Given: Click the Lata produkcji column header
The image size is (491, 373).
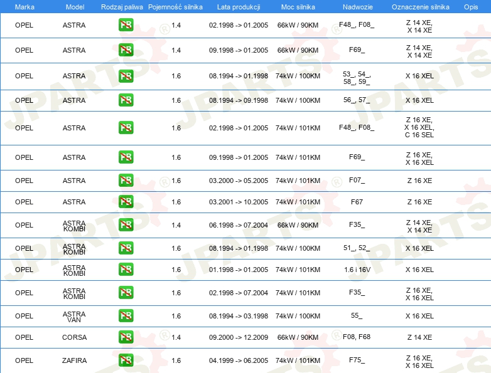Looking at the screenshot, I should 239,7.
